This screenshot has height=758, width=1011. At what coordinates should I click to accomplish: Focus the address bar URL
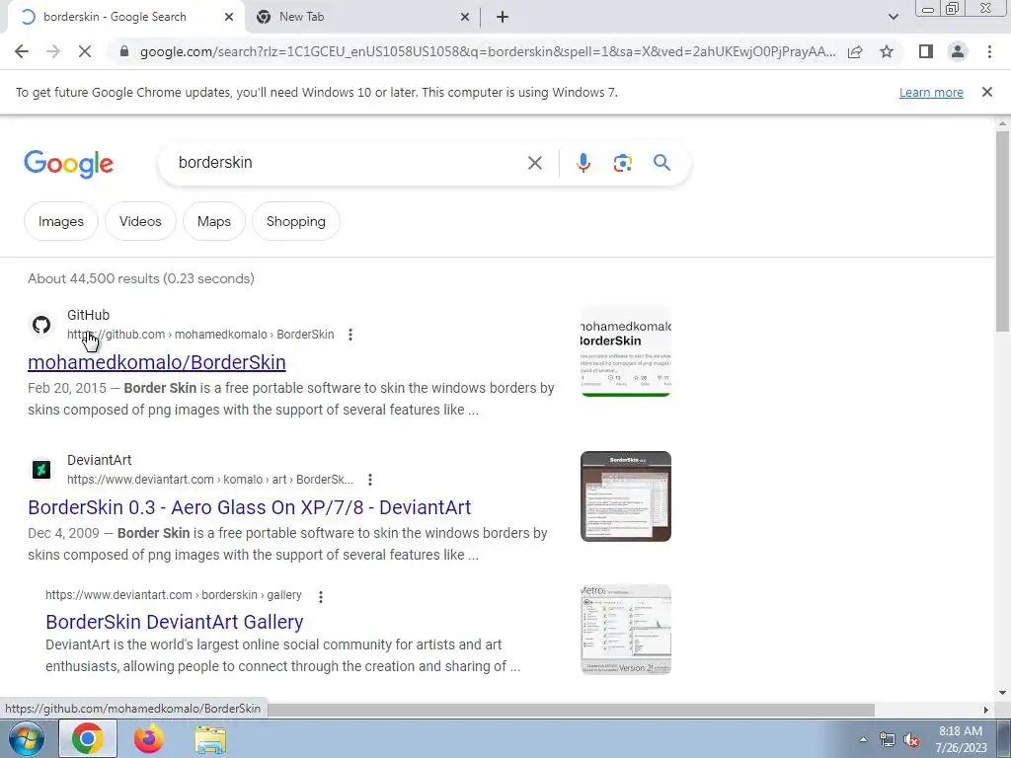488,51
